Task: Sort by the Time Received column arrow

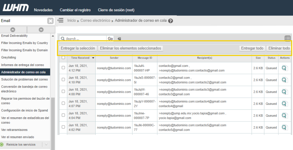Action: click(x=93, y=58)
